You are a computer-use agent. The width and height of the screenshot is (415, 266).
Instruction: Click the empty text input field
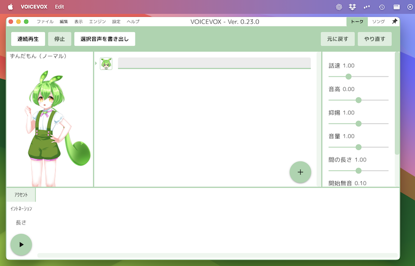tap(214, 63)
